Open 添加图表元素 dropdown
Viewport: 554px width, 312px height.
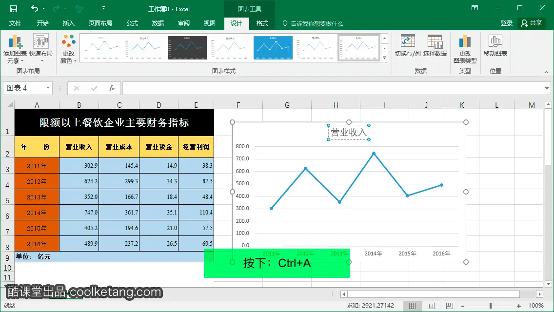15,49
